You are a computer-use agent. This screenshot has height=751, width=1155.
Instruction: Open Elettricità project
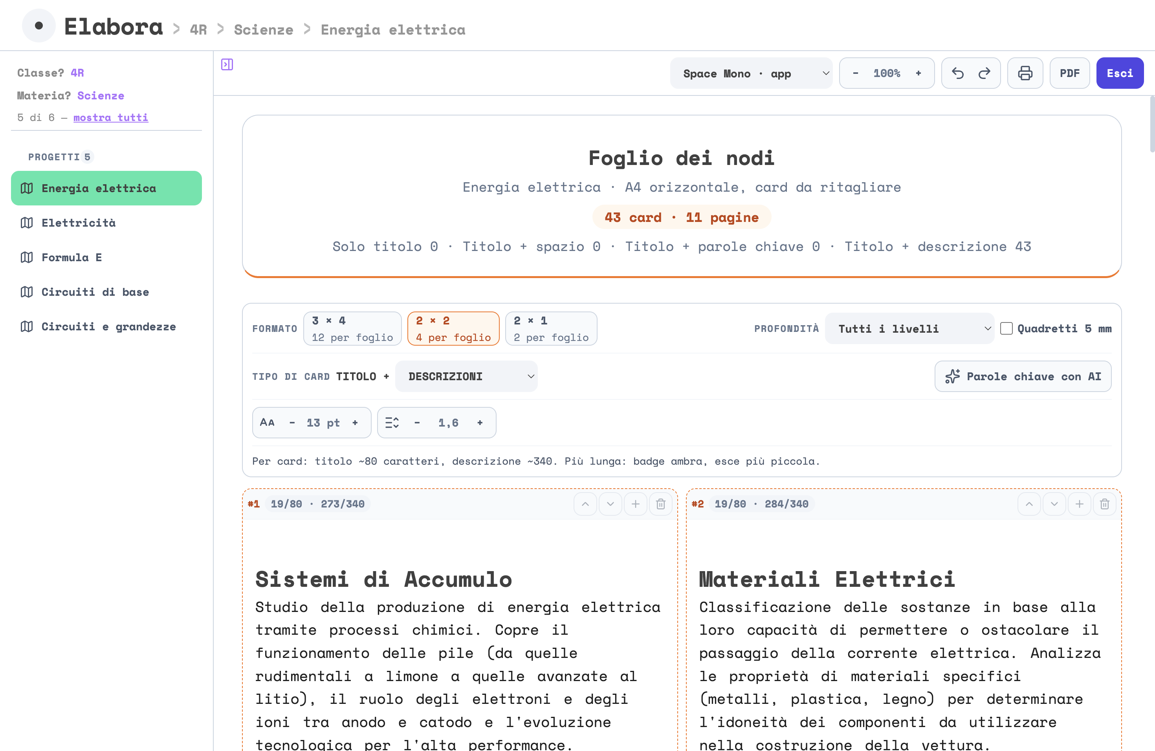pos(106,223)
